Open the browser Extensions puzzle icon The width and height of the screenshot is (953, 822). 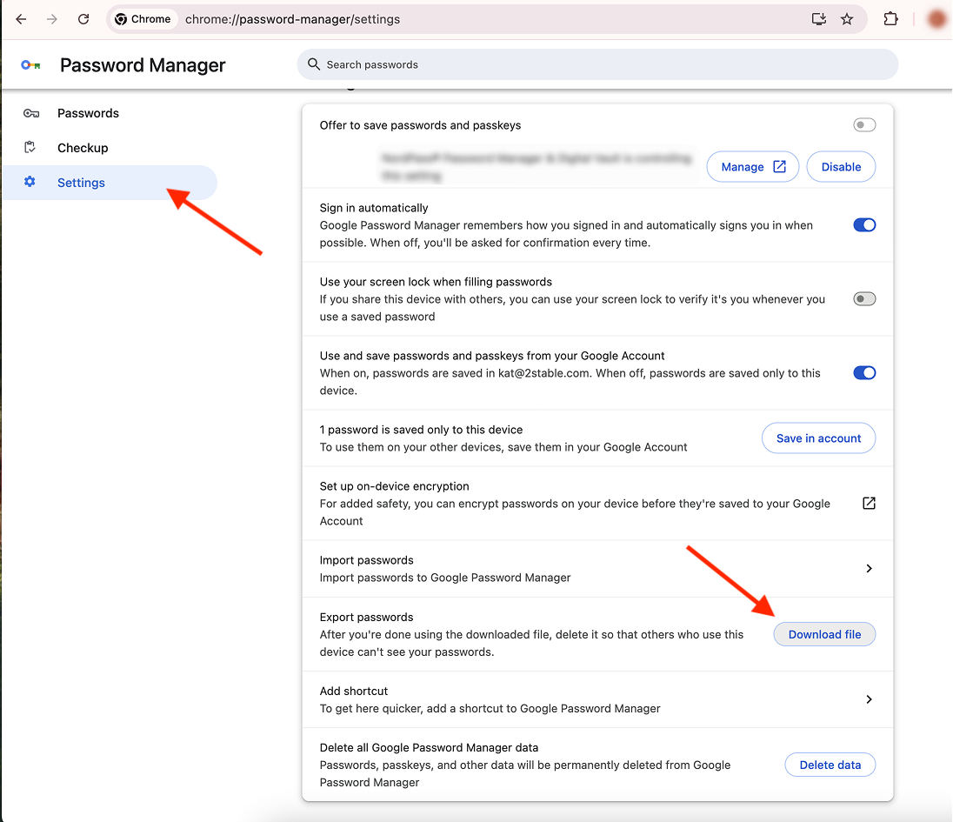click(890, 18)
